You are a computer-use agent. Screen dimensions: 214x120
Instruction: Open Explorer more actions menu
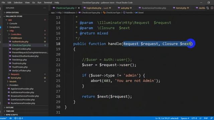[44, 8]
